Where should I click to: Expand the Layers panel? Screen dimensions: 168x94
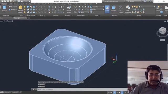coord(140,15)
